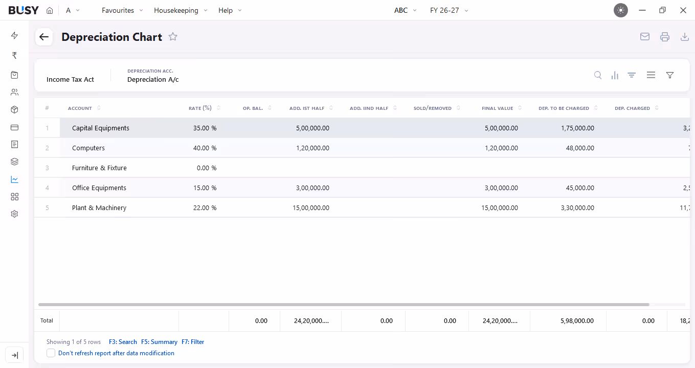This screenshot has width=695, height=368.
Task: Open sort options lines icon
Action: click(x=632, y=75)
